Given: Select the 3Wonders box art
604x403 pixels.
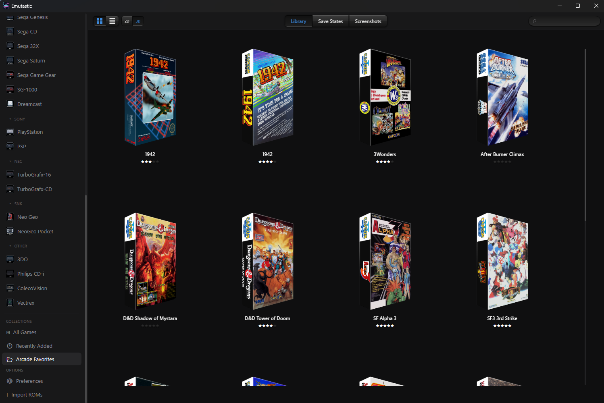Looking at the screenshot, I should click(385, 97).
